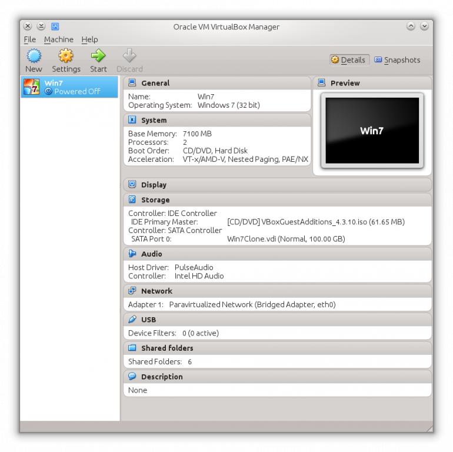Click the Discard toolbar icon

tap(129, 56)
